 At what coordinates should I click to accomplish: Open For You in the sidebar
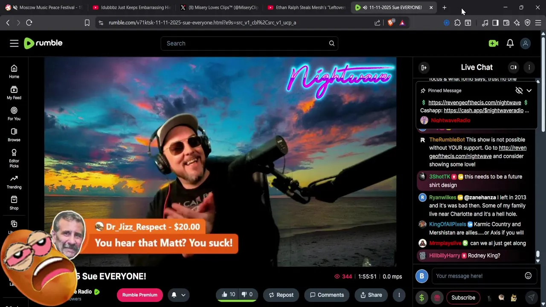(14, 114)
